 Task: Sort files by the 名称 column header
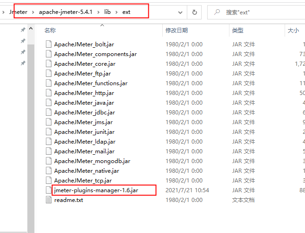click(50, 30)
